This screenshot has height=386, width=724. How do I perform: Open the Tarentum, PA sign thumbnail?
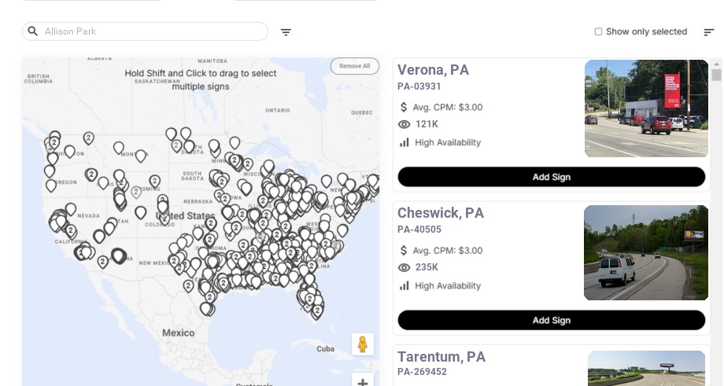[x=646, y=369]
